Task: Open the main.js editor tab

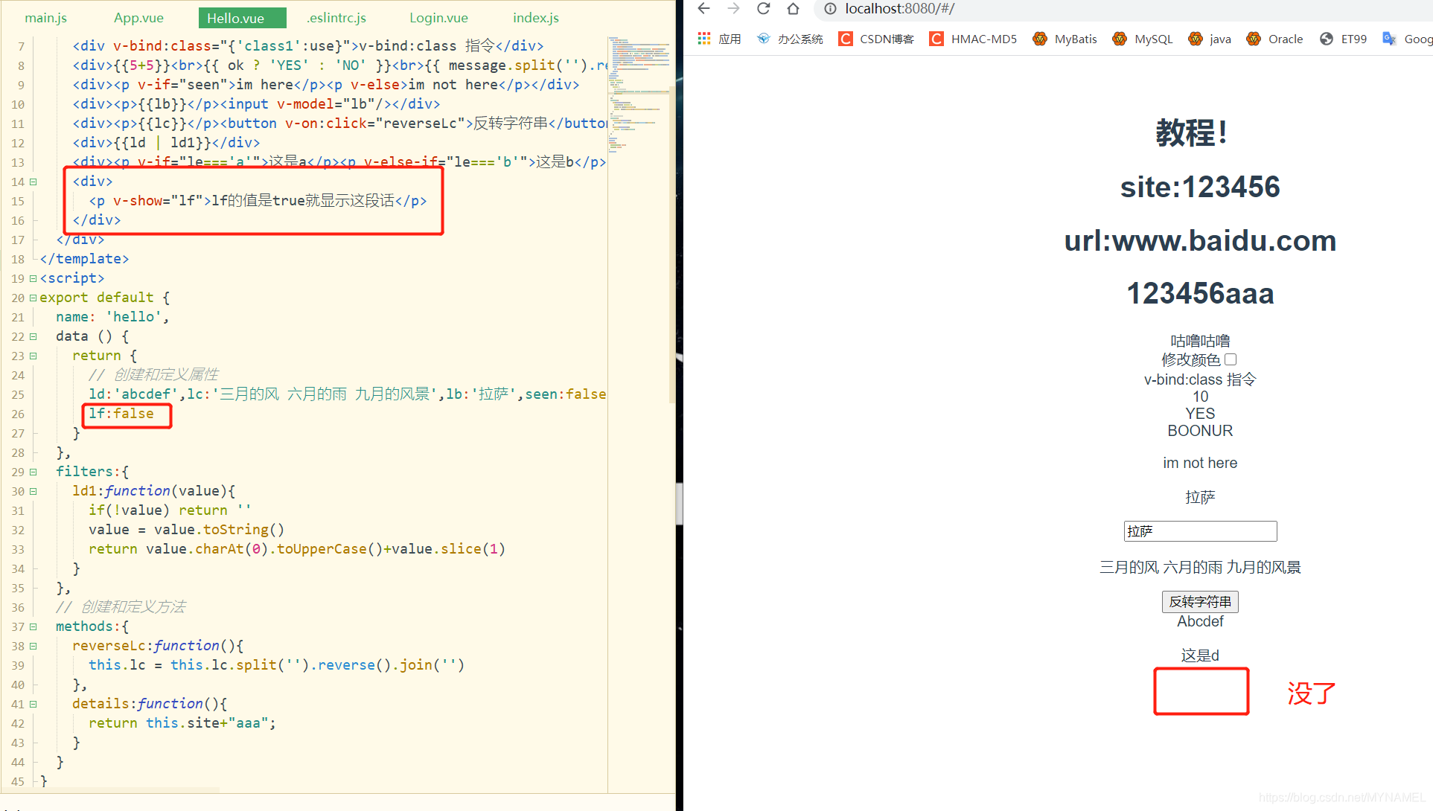Action: click(x=46, y=18)
